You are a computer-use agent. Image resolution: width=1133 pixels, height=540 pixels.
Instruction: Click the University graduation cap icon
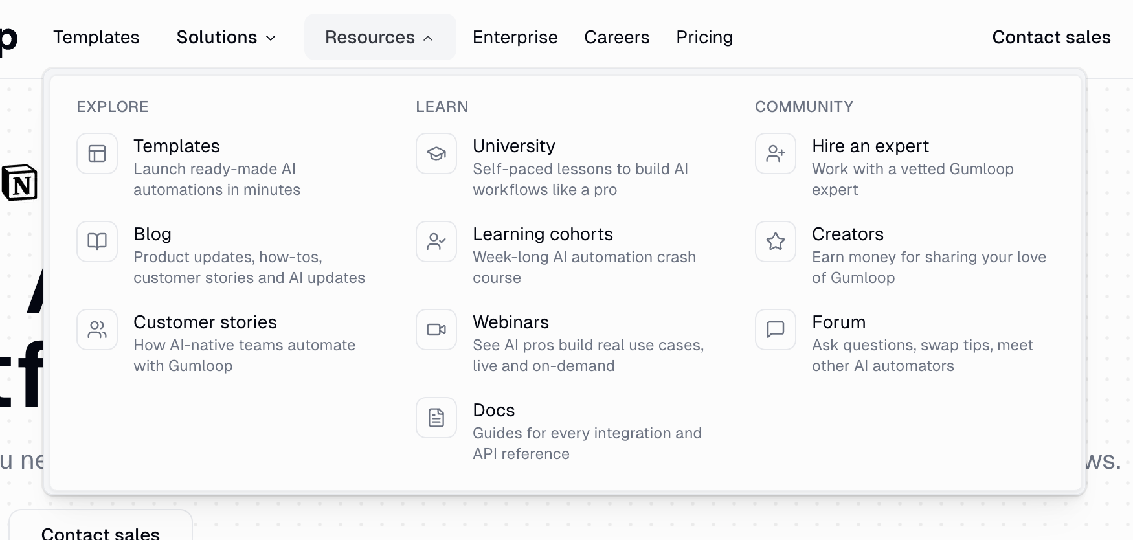click(x=436, y=153)
